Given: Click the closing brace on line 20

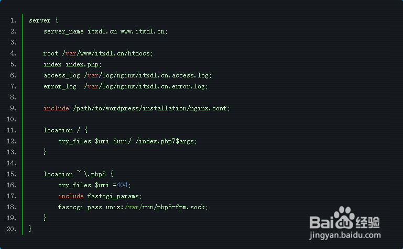Looking at the screenshot, I should coord(30,229).
